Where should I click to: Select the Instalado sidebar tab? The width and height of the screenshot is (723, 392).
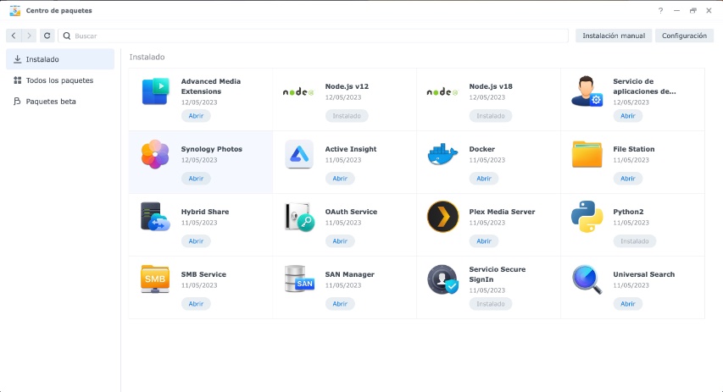[x=60, y=59]
